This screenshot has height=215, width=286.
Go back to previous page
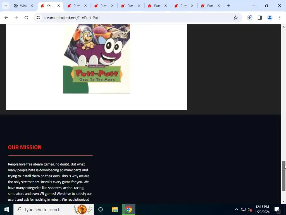[x=6, y=18]
